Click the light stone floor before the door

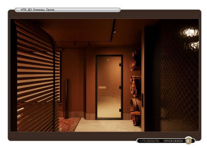click(106, 125)
